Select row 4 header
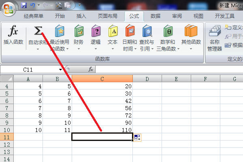The image size is (243, 162). (x=7, y=86)
